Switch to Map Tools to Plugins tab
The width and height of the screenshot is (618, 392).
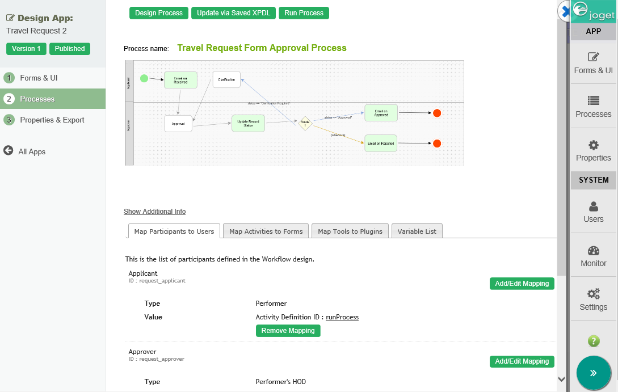coord(350,231)
